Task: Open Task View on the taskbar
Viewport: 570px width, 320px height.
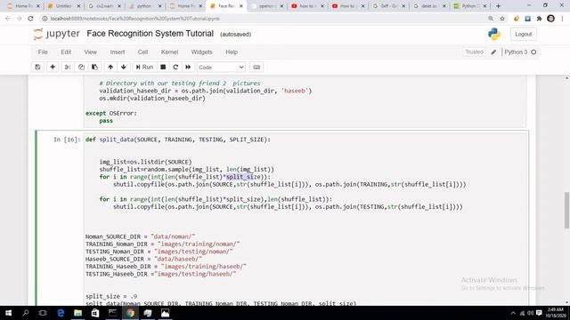Action: click(43, 313)
